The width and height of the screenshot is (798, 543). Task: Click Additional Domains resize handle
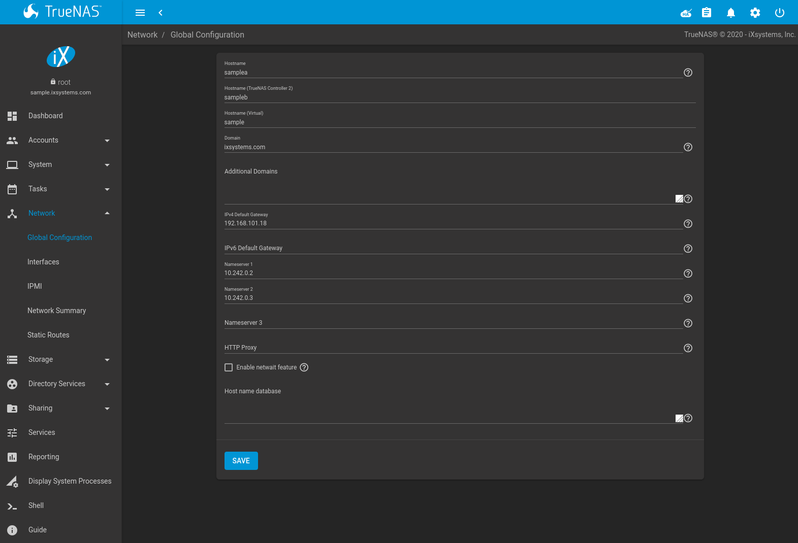[679, 199]
